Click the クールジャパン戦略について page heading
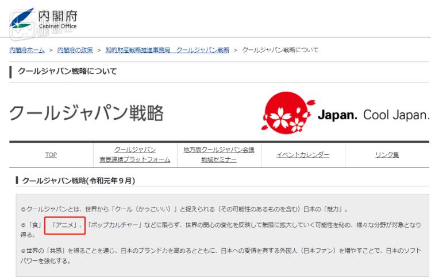The width and height of the screenshot is (431, 278). tap(67, 71)
